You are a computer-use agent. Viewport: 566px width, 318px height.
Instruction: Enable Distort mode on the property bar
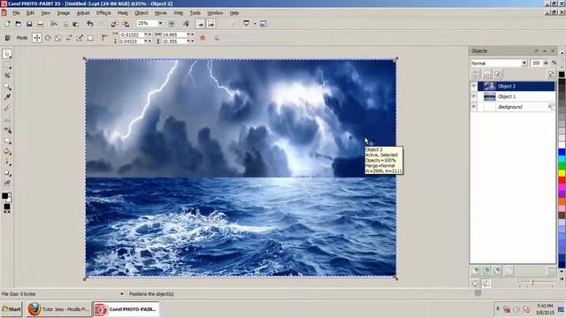[80, 37]
